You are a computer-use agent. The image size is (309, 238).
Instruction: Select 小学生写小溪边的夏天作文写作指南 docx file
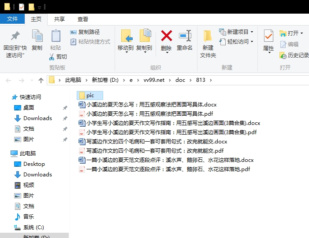pyautogui.click(x=169, y=123)
